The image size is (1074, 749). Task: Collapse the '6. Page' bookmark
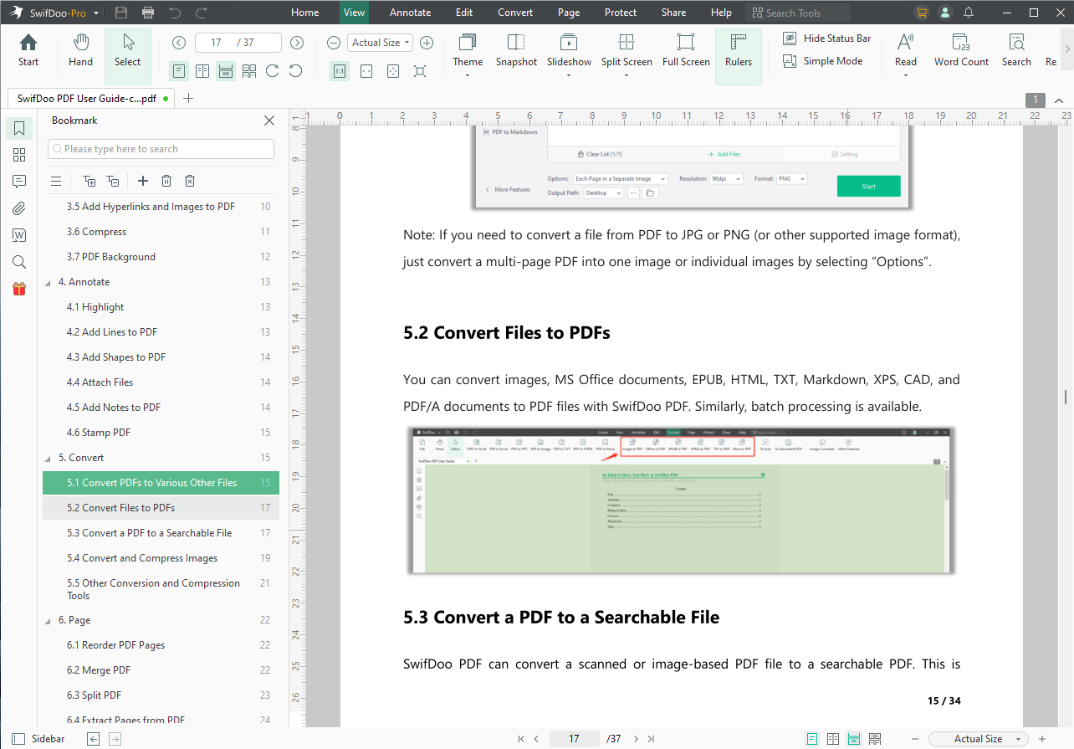coord(48,621)
